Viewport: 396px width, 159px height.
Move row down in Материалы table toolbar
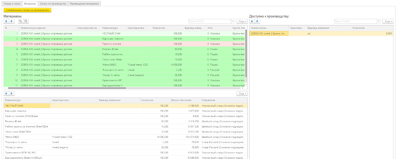[11, 21]
